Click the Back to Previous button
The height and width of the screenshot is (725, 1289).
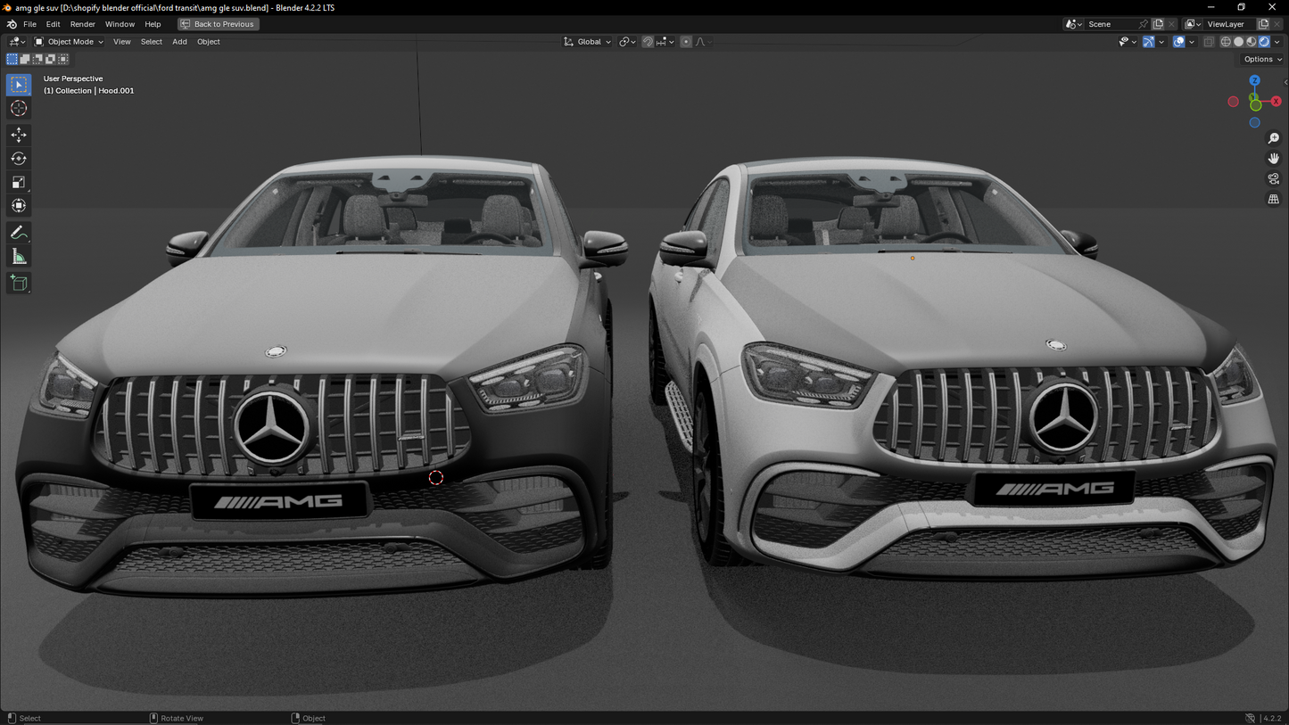(218, 24)
